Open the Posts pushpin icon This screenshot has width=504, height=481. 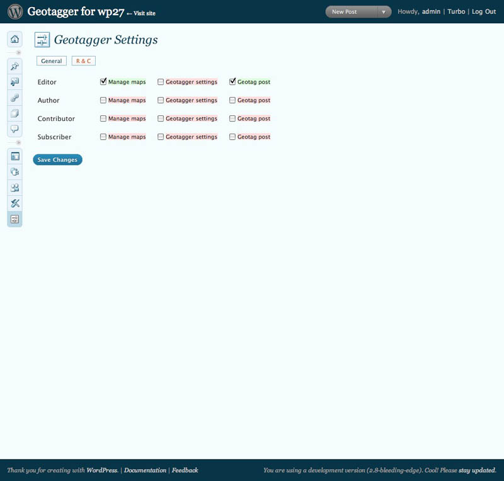[14, 67]
